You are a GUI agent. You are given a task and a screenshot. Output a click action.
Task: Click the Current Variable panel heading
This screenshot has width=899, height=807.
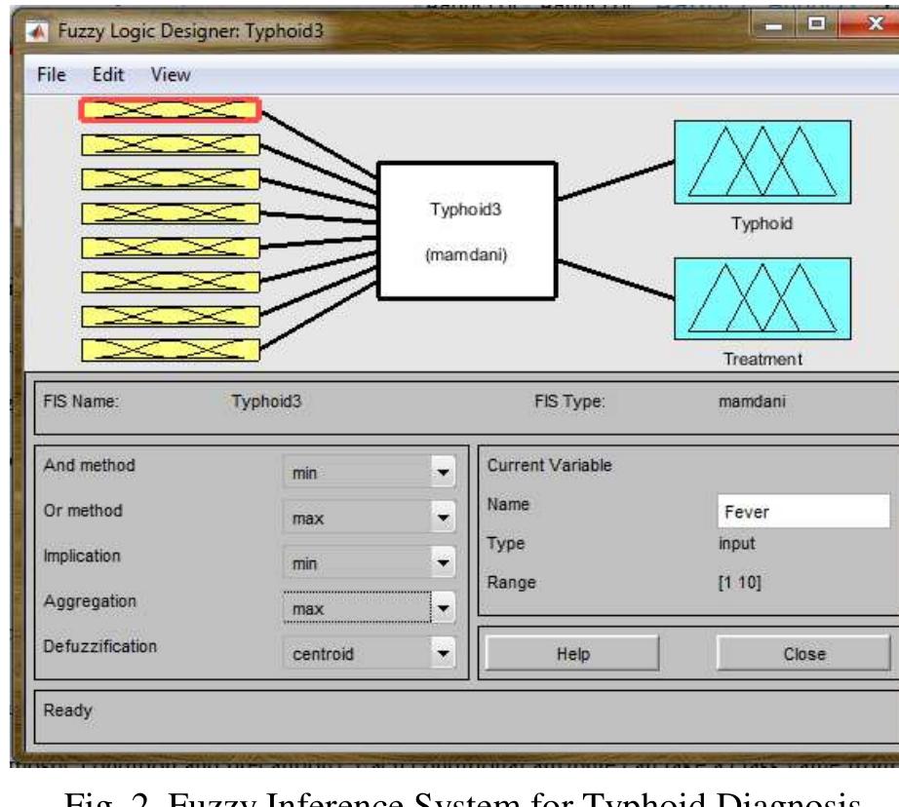click(549, 465)
